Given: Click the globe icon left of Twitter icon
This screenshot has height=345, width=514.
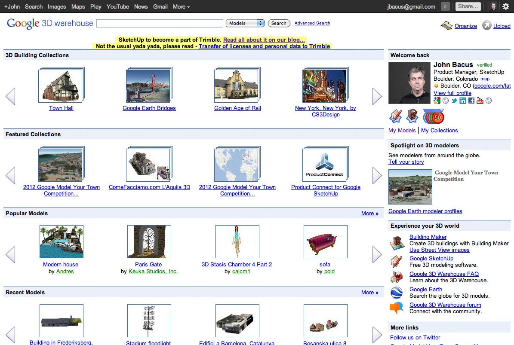Looking at the screenshot, I should point(446,101).
